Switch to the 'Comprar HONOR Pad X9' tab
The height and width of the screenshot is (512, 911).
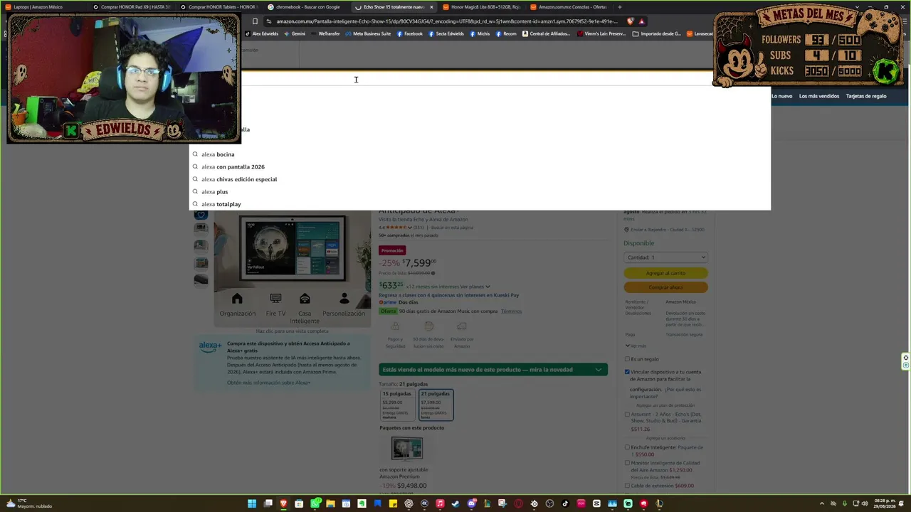click(x=132, y=7)
